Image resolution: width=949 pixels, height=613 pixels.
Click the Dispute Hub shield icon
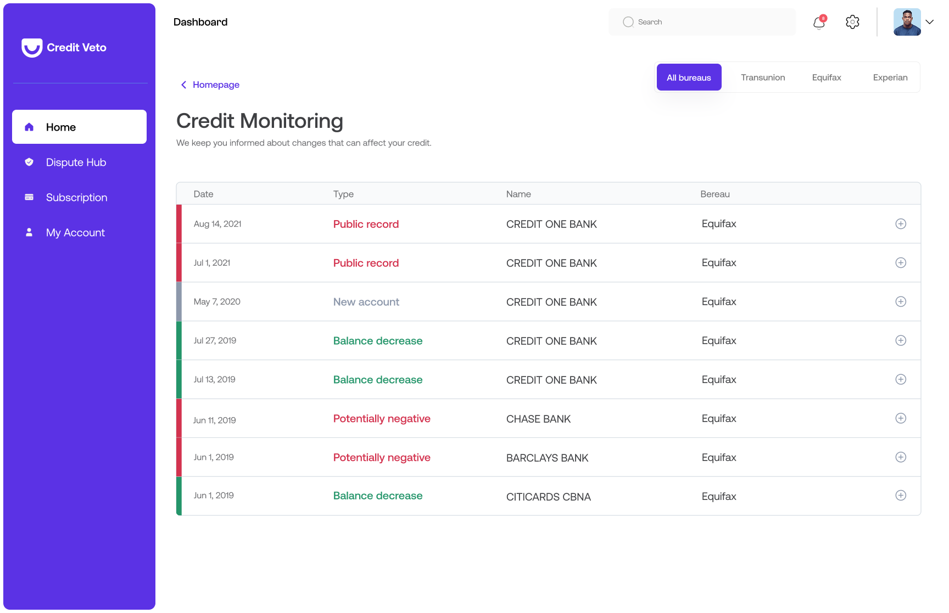pyautogui.click(x=29, y=162)
